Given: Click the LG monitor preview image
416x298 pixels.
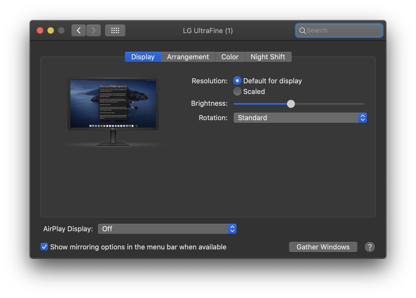Looking at the screenshot, I should pyautogui.click(x=113, y=104).
